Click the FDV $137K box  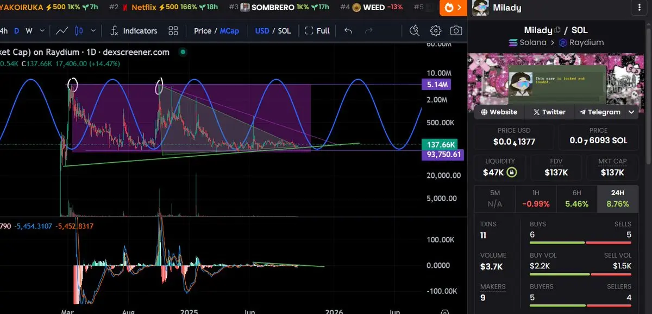click(x=556, y=168)
